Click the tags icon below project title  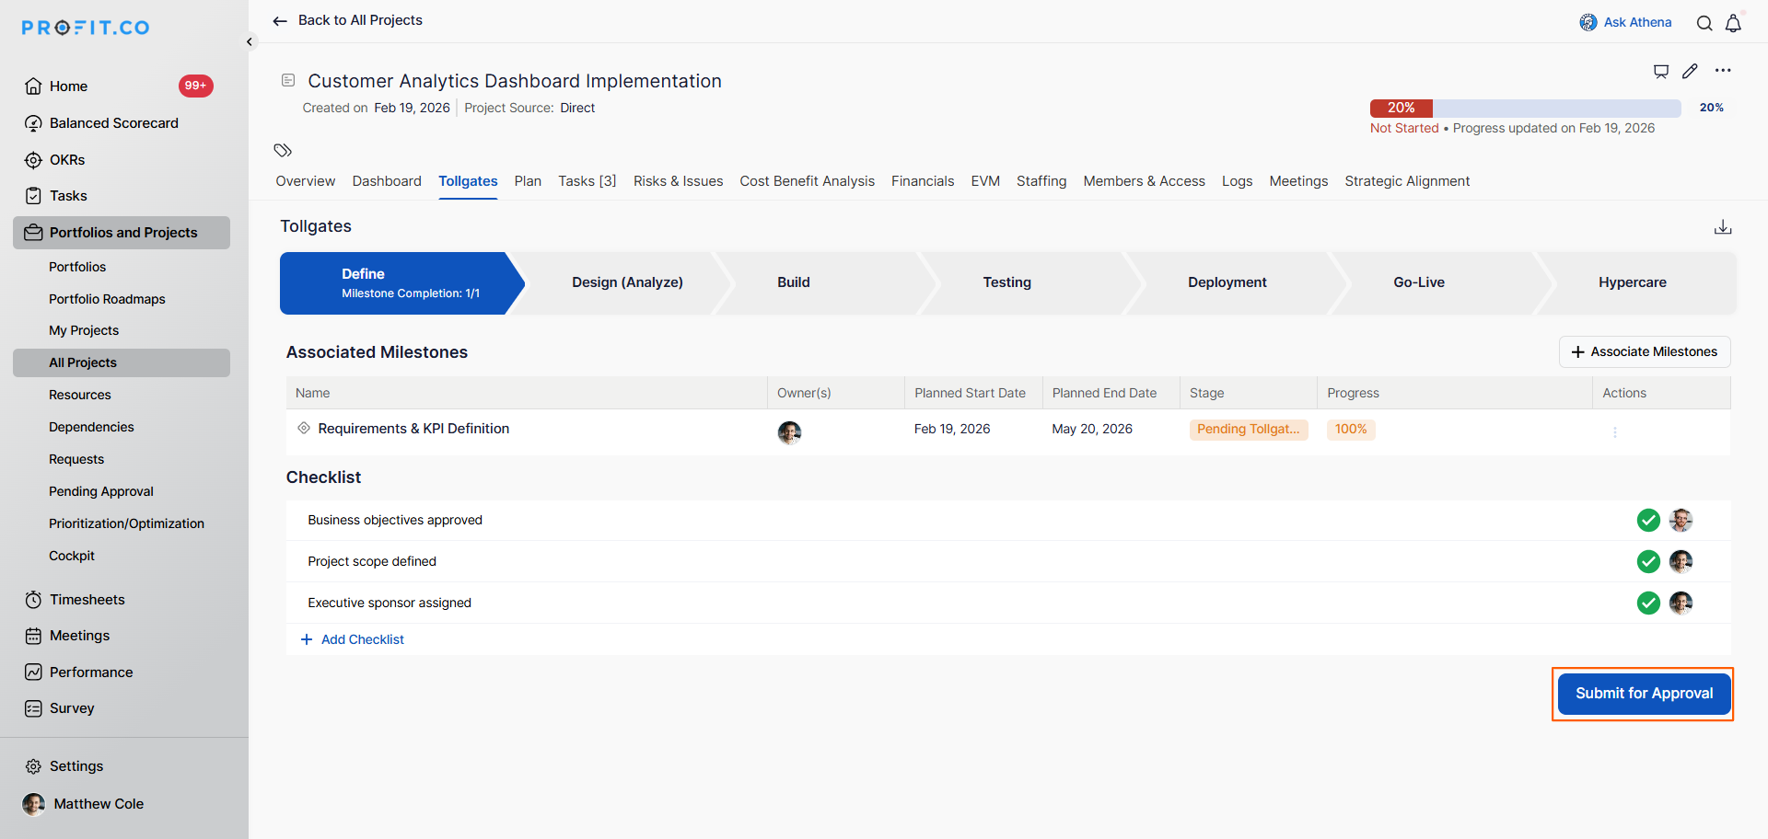[283, 150]
